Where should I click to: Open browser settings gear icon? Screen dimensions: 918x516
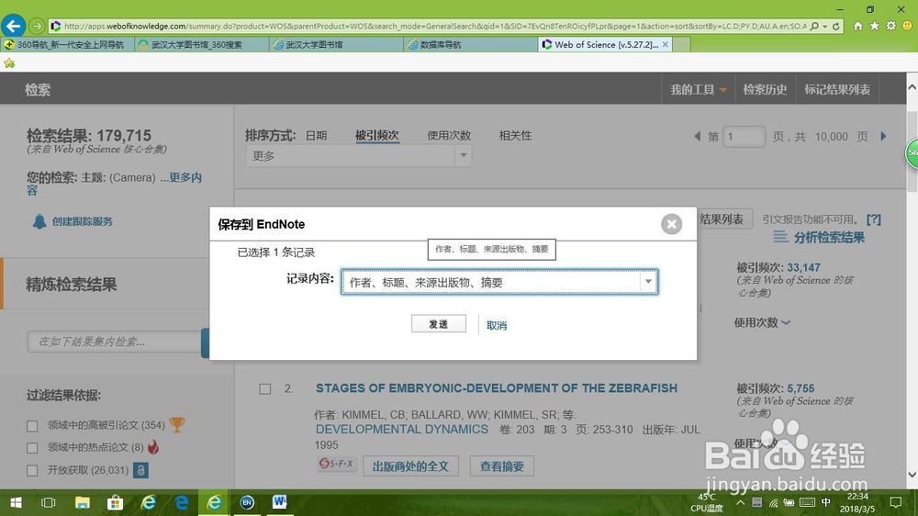click(x=891, y=26)
